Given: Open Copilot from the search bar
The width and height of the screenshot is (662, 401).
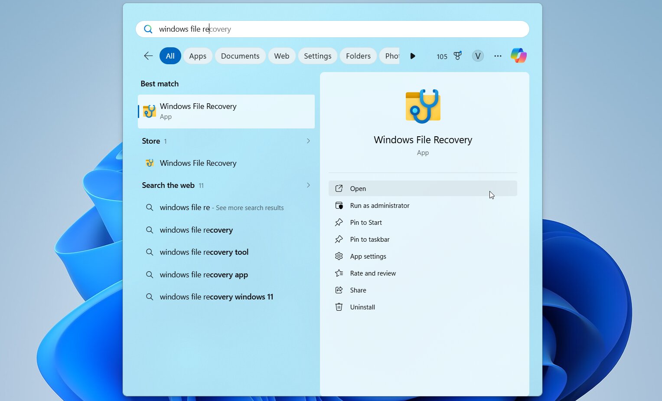Looking at the screenshot, I should tap(519, 56).
